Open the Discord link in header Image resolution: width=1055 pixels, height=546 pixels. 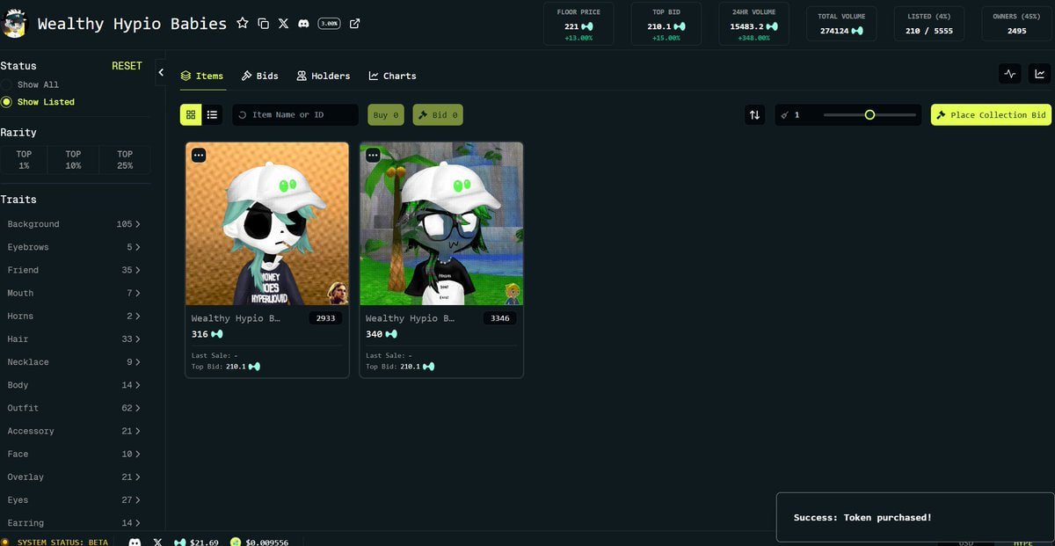(x=303, y=24)
